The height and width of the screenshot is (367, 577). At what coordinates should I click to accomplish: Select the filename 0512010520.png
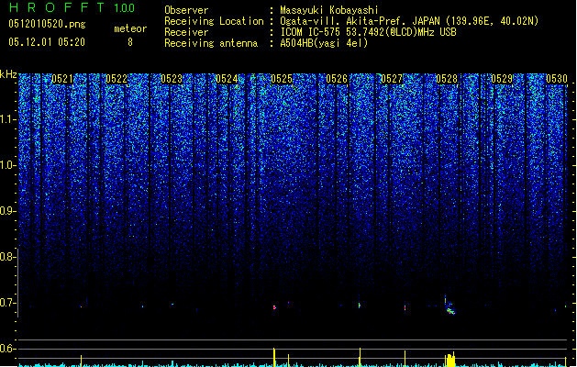[x=47, y=24]
